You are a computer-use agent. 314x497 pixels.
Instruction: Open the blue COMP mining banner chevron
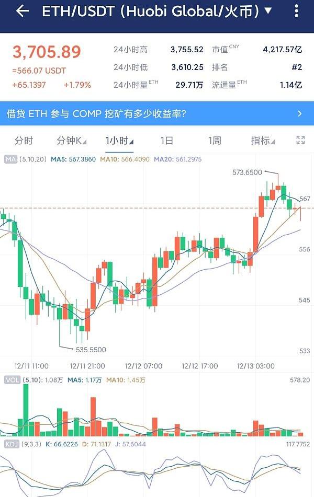[299, 113]
